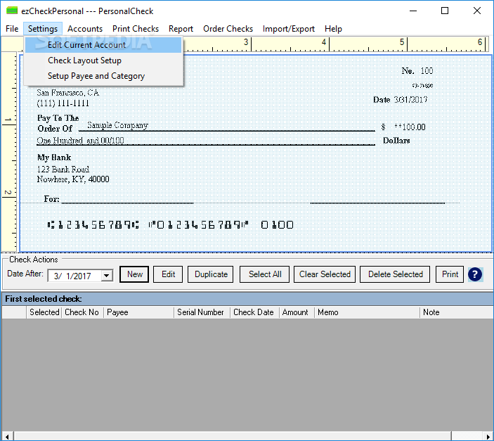Create a New check

134,274
